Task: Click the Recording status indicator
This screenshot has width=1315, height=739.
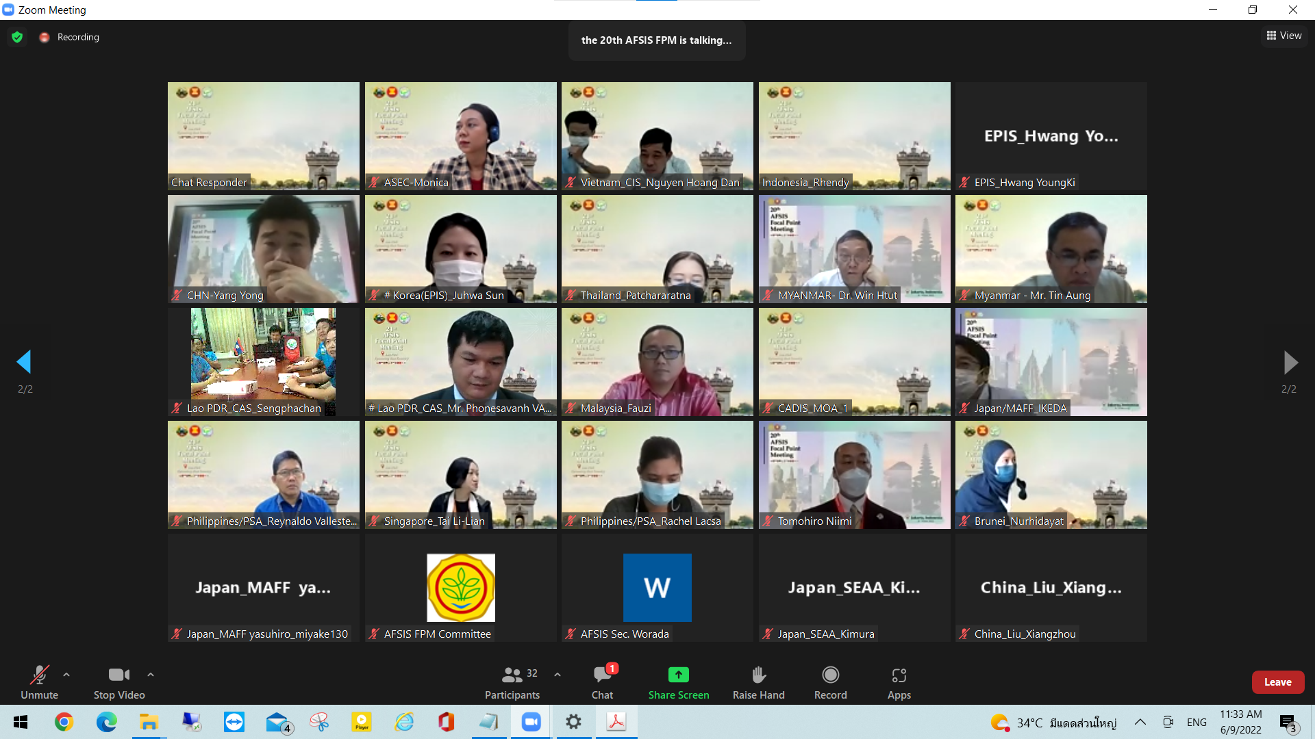Action: tap(69, 37)
